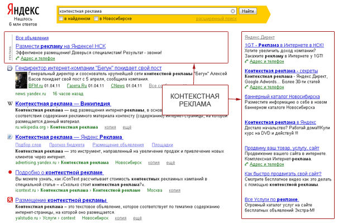Open '1GT - Реклама в Интернете в НСК!' ad

pyautogui.click(x=284, y=45)
